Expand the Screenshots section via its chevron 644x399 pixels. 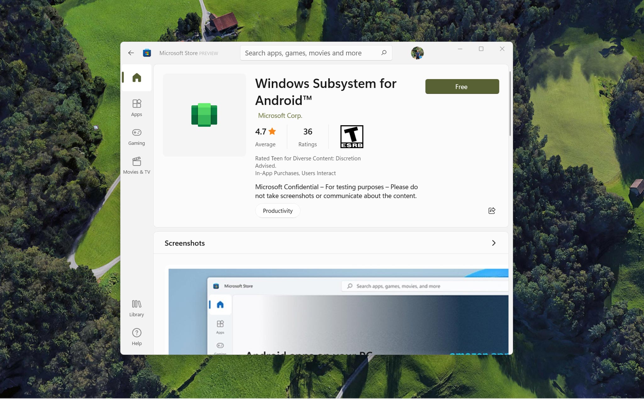pyautogui.click(x=494, y=243)
